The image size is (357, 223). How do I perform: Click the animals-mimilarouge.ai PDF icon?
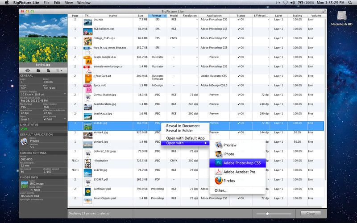[x=87, y=70]
